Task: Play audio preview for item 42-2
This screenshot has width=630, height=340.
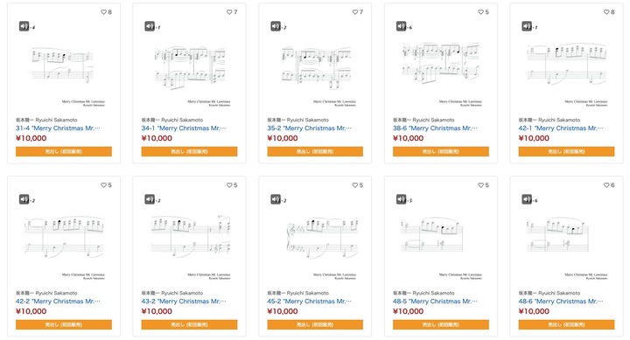Action: coord(24,199)
